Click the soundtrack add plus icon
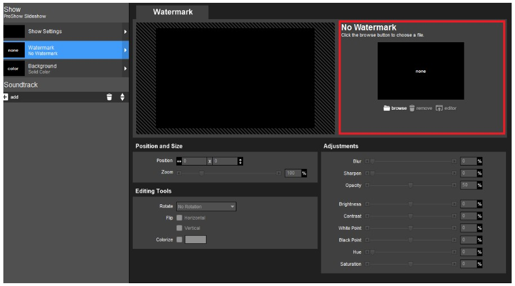The height and width of the screenshot is (286, 515). 6,97
